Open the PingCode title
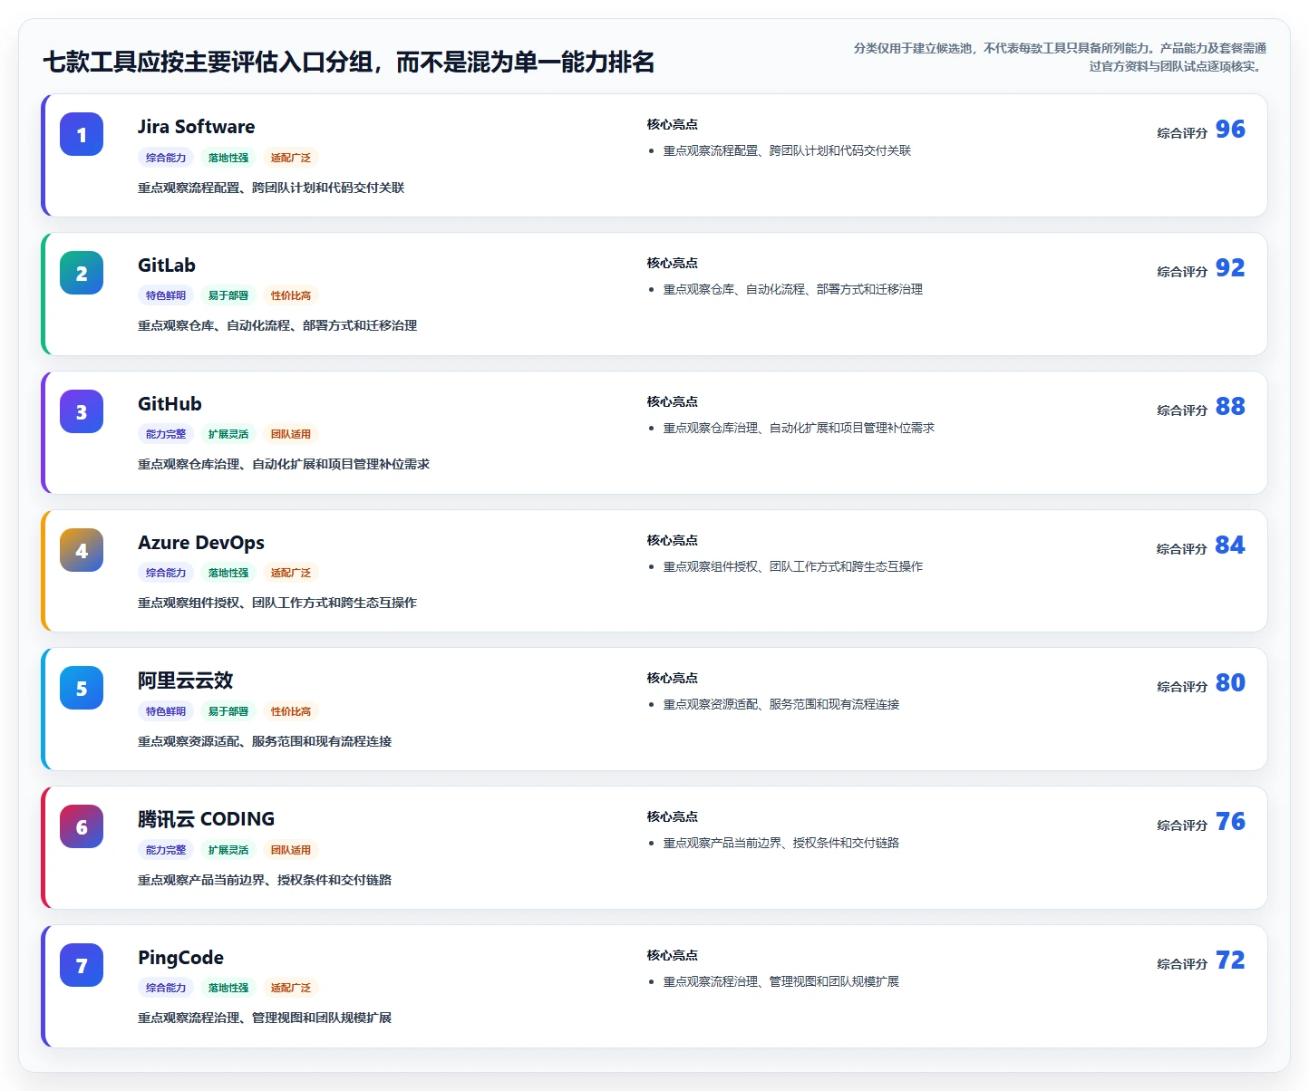Viewport: 1309px width, 1091px height. click(180, 958)
